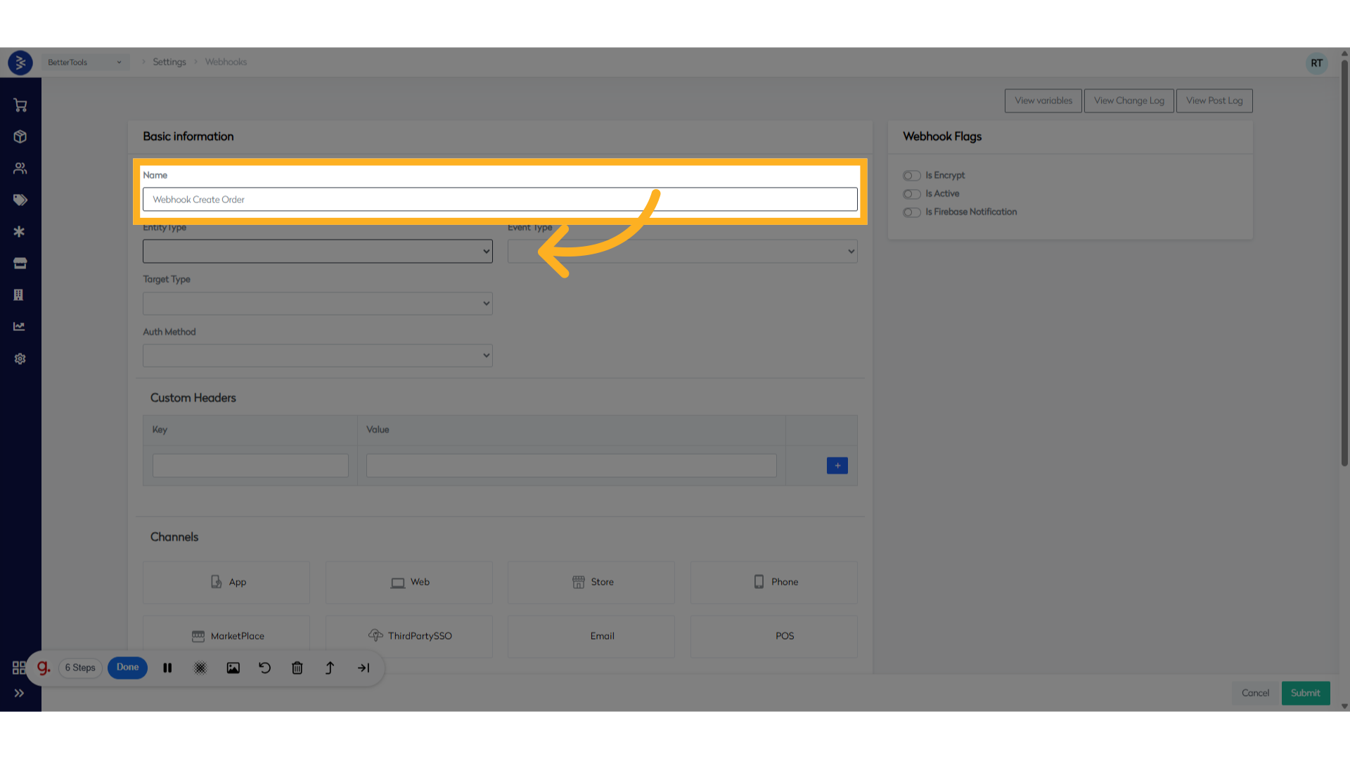Enable the Is Encrypt toggle
This screenshot has height=759, width=1350.
point(911,175)
